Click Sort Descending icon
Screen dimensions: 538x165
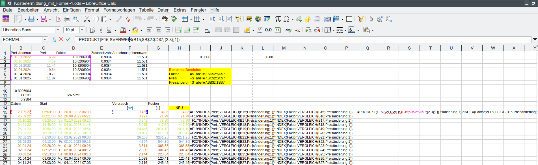point(230,19)
